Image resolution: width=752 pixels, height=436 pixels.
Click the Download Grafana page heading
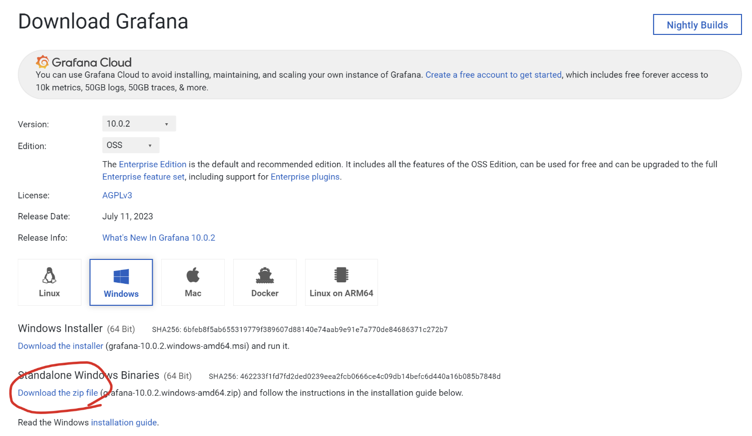(103, 21)
